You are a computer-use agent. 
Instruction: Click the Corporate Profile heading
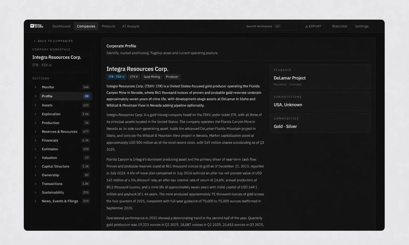121,46
